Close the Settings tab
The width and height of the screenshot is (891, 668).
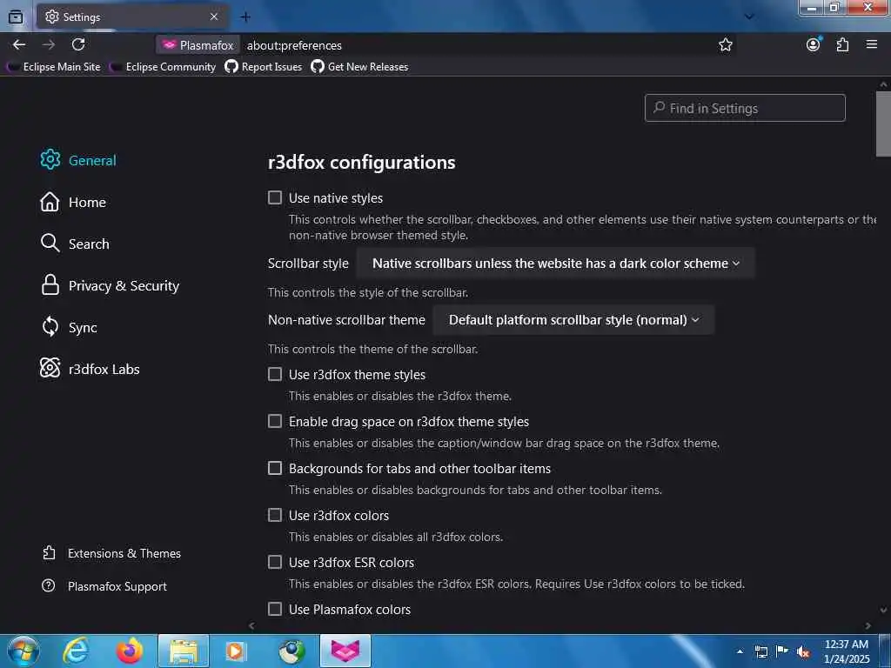click(x=214, y=17)
